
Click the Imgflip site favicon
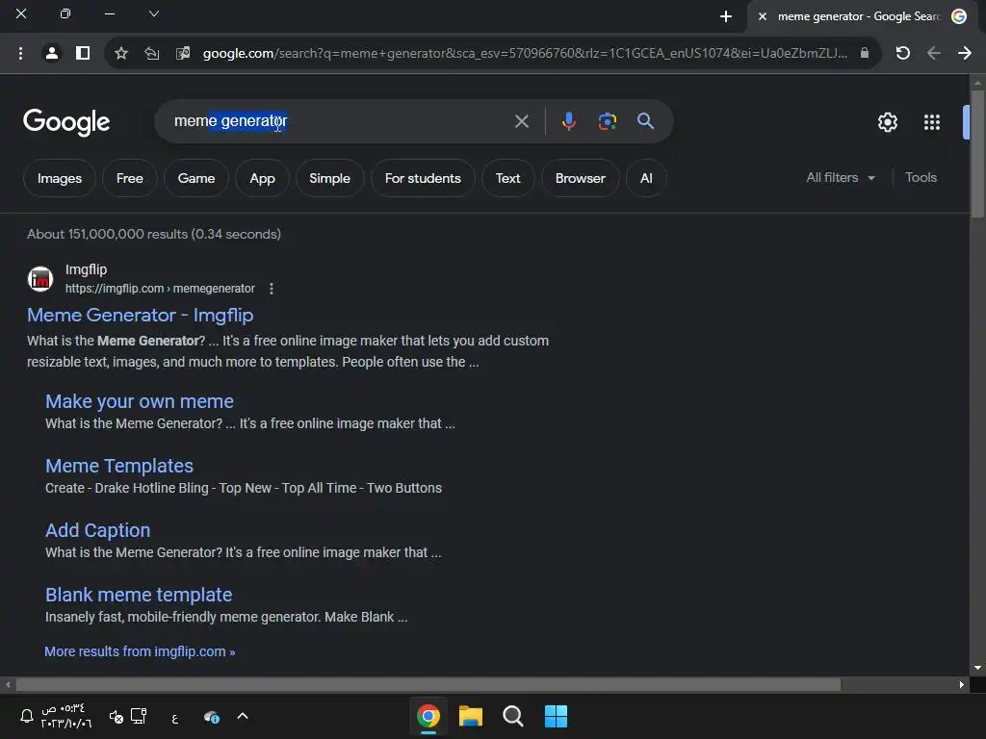[x=40, y=278]
